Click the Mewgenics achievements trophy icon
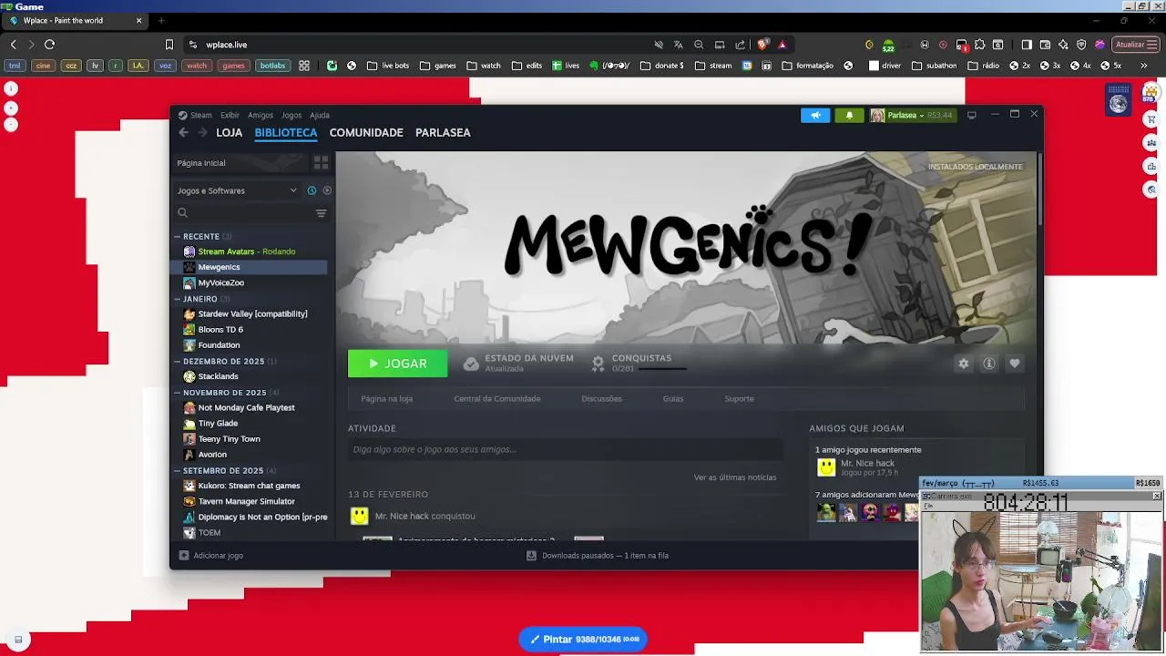This screenshot has height=656, width=1166. click(598, 364)
